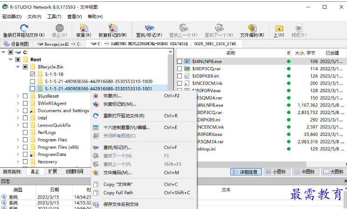Image resolution: width=347 pixels, height=209 pixels.
Task: Sort by 扩展 extension rule
Action: tap(53, 171)
